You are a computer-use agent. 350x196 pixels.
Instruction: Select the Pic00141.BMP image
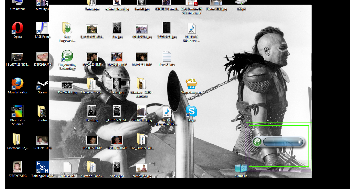[x=117, y=57]
